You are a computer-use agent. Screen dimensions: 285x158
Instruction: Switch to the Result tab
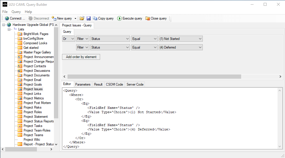98,84
